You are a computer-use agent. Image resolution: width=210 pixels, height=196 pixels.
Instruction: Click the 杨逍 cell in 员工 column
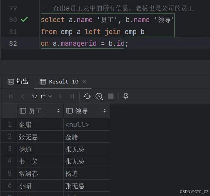[x=40, y=149]
